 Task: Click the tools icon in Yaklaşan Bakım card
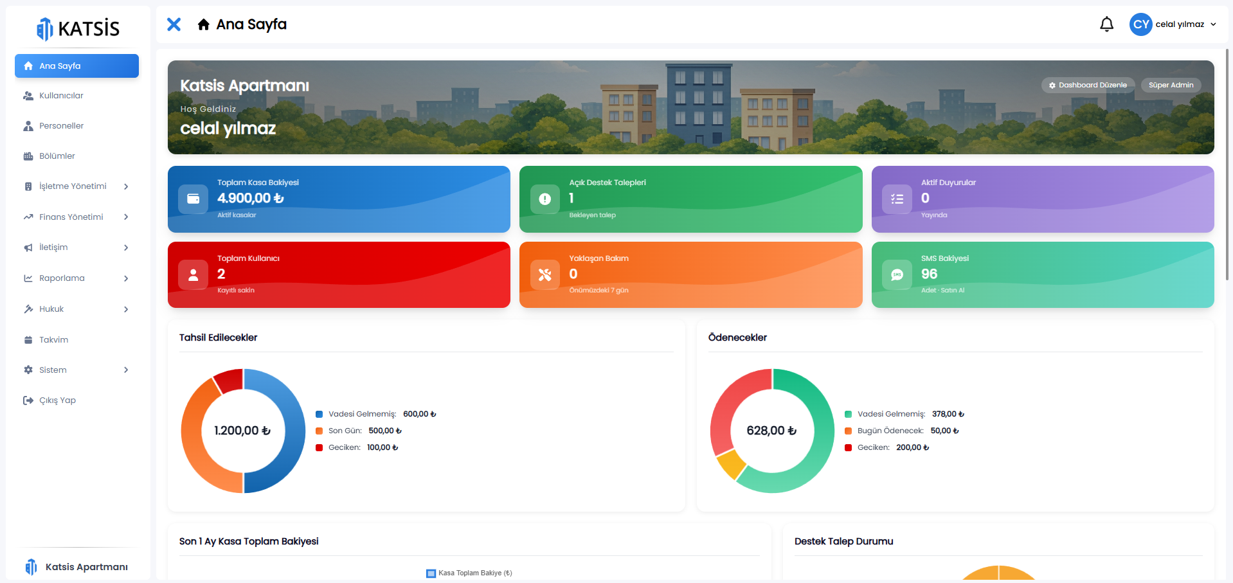(545, 274)
